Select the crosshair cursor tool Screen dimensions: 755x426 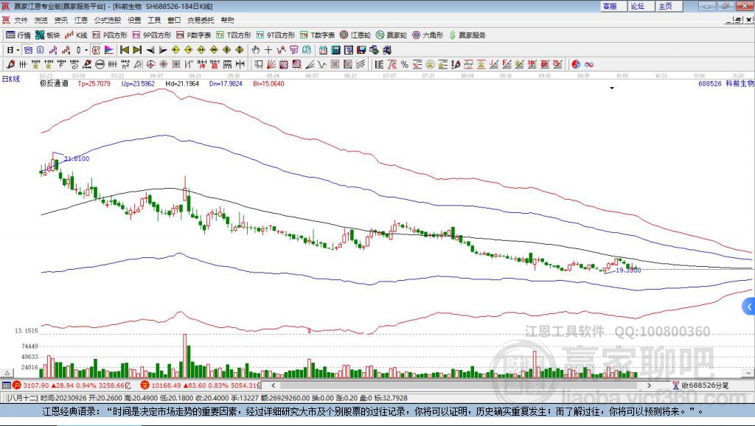(x=268, y=50)
